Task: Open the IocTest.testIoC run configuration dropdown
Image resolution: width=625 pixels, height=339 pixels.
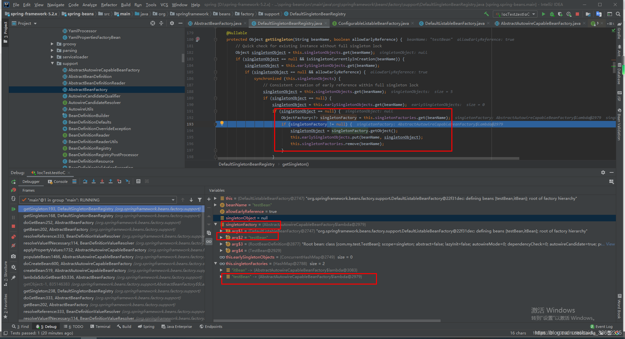Action: pos(515,14)
